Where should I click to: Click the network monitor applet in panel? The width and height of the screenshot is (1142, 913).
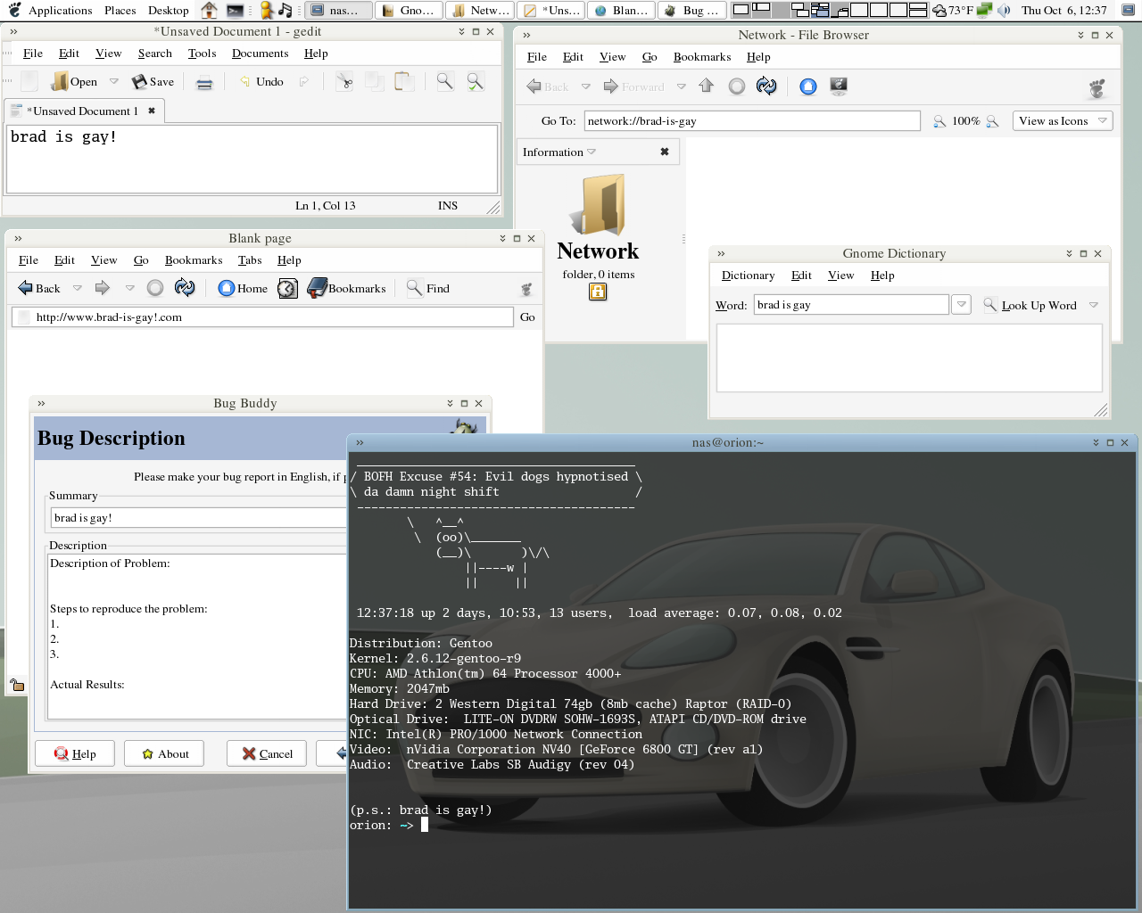(x=984, y=11)
